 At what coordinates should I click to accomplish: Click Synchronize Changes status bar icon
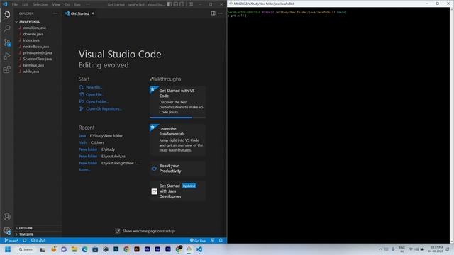click(25, 241)
